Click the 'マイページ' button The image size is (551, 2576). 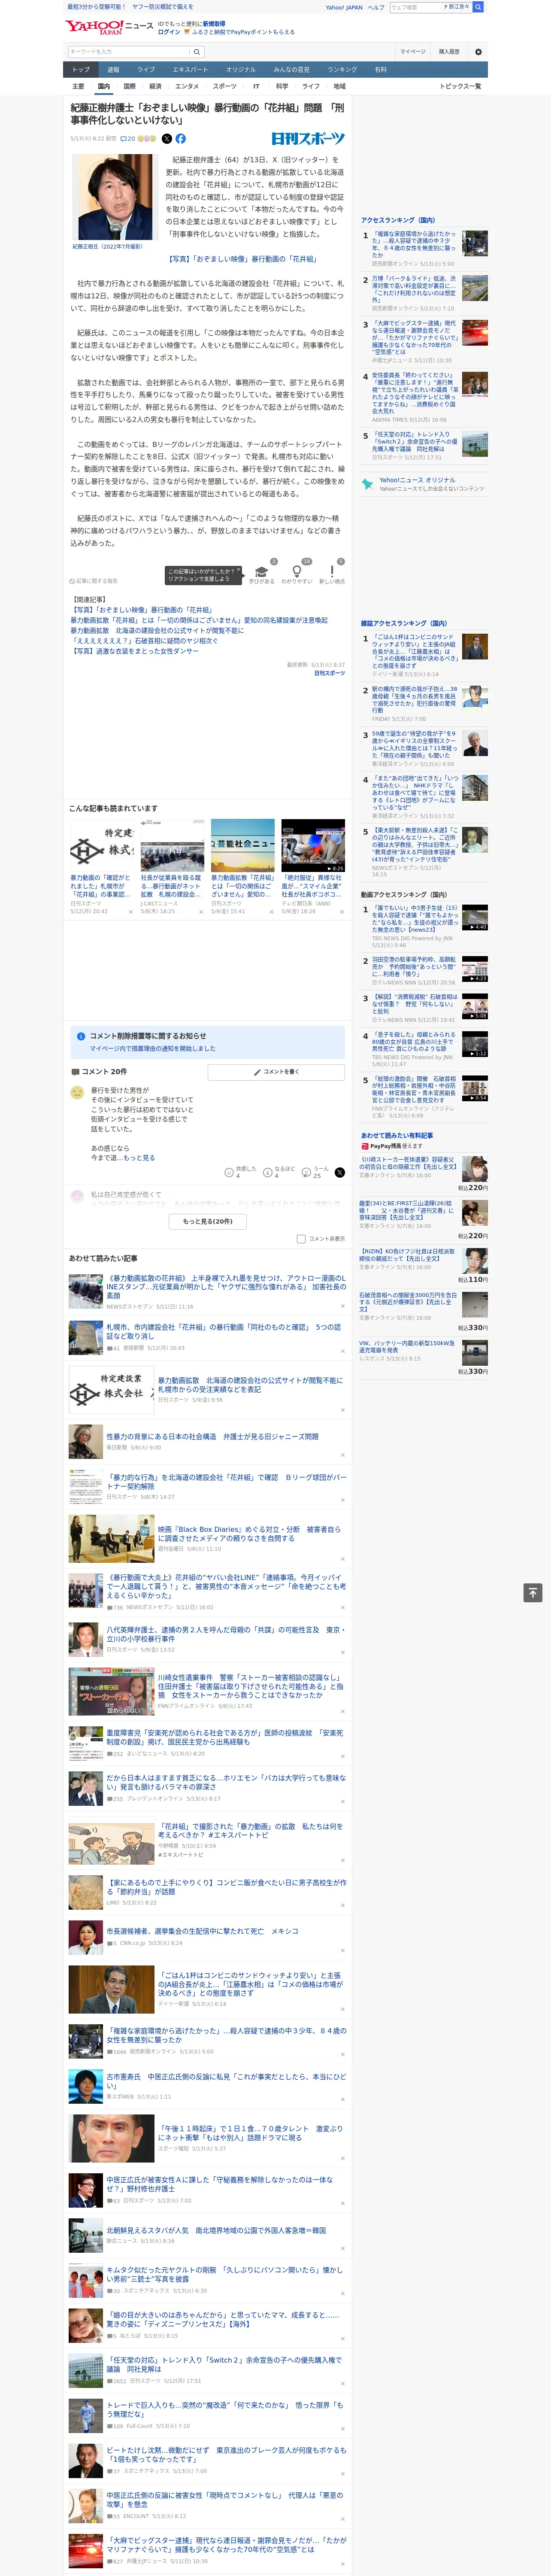tap(412, 52)
